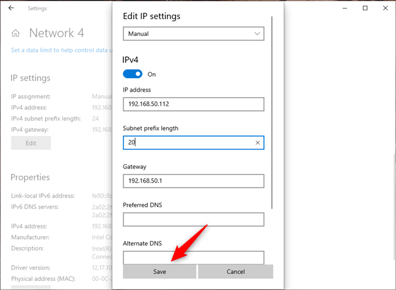Click into the IP address field
This screenshot has height=290, width=396.
click(x=193, y=104)
